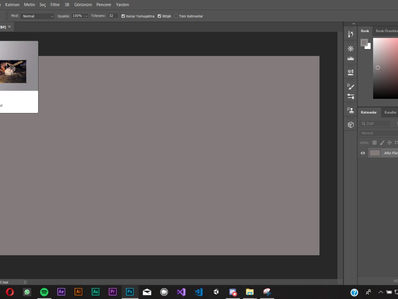Viewport: 398px width, 299px height.
Task: Hide the Arka Plan layer with eye icon
Action: coord(363,153)
